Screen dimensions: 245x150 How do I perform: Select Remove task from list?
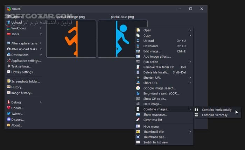pos(158,67)
